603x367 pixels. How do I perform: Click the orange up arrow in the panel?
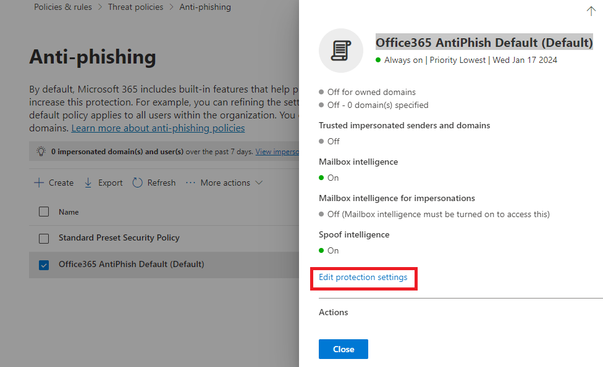click(x=590, y=11)
